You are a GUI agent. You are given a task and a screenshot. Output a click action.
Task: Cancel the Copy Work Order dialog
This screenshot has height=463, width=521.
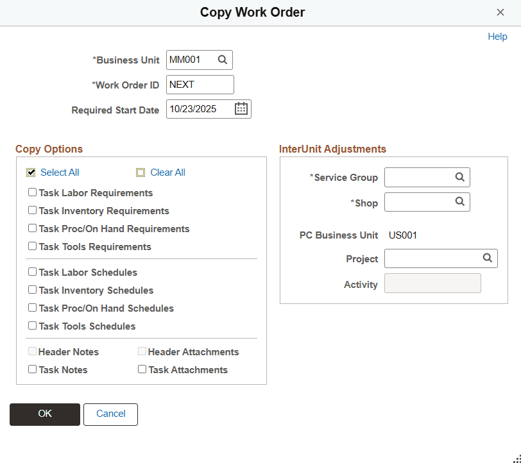click(110, 414)
